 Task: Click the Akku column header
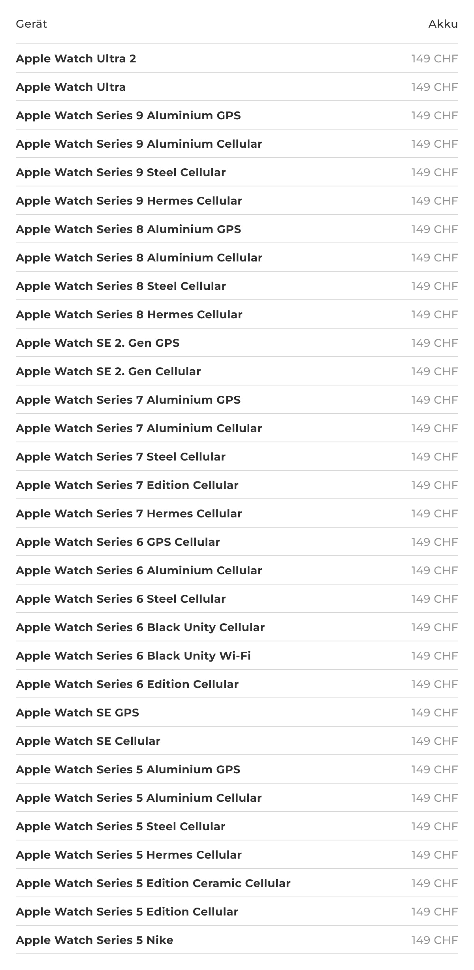coord(443,24)
